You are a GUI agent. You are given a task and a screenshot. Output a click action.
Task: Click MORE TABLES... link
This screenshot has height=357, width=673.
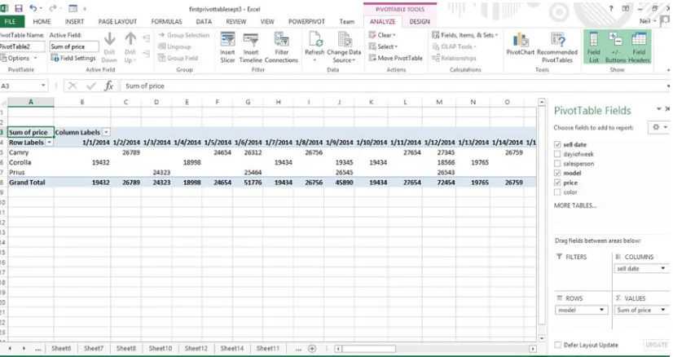[x=575, y=205]
